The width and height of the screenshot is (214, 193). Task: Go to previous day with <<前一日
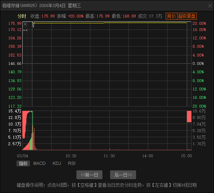pyautogui.click(x=89, y=175)
